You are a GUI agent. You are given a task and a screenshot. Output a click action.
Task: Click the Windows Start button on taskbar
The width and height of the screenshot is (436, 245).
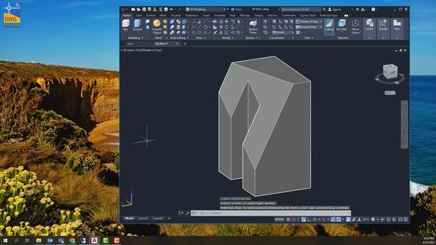[x=5, y=240]
